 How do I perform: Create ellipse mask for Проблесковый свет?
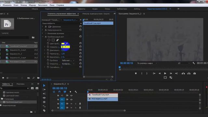pos(49,40)
